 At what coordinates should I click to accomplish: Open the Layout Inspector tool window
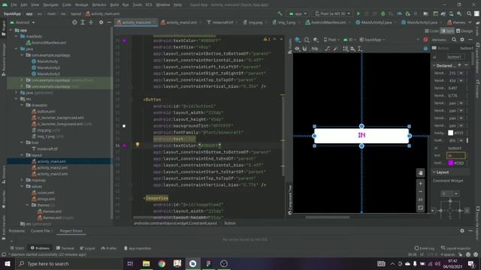[x=456, y=248]
